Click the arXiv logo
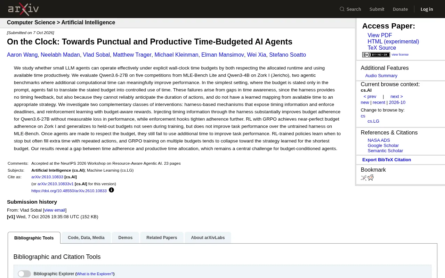 coord(23,9)
